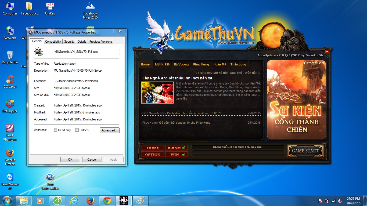Open Coc Coc browser in taskbar
Screen dimensions: 367x206
coord(57,201)
